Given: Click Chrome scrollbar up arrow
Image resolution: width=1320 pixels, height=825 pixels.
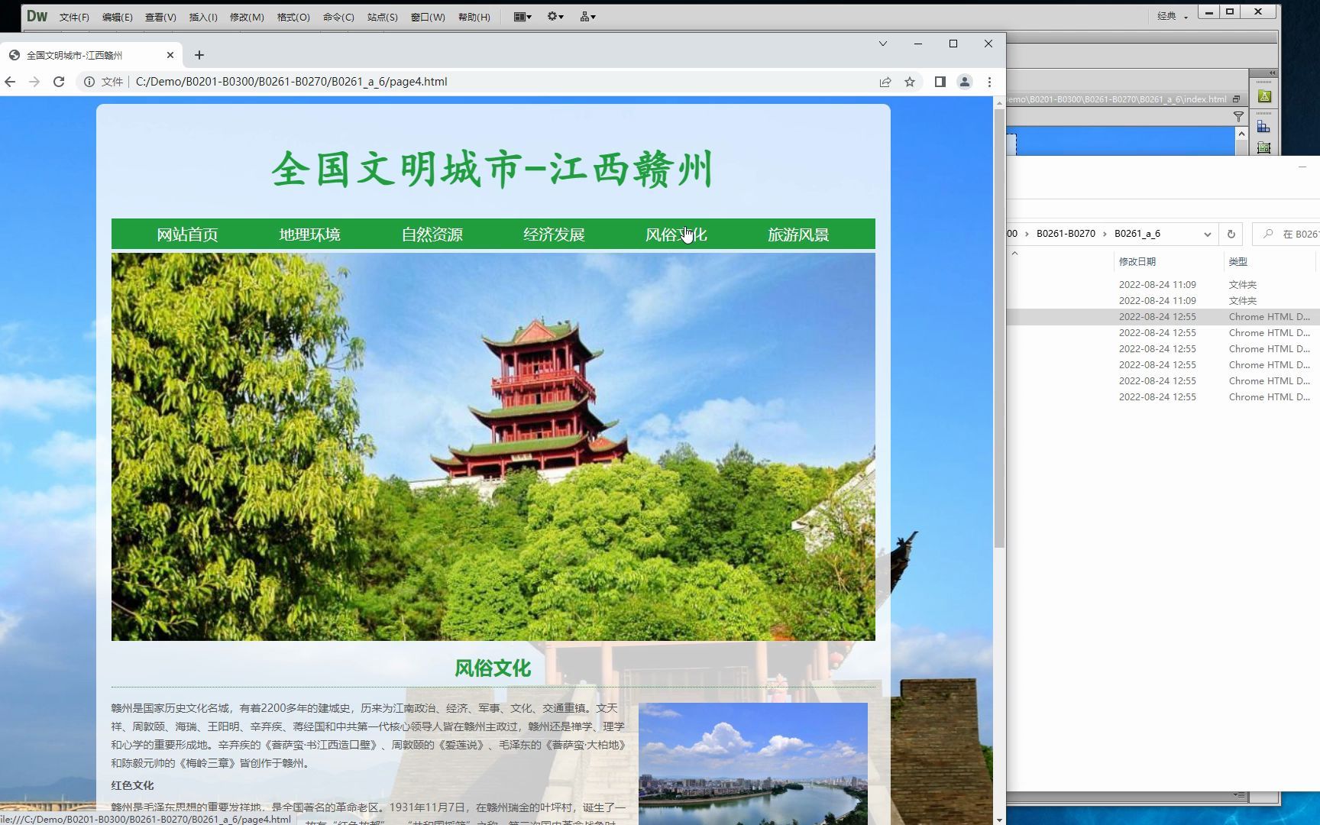Looking at the screenshot, I should pos(999,102).
